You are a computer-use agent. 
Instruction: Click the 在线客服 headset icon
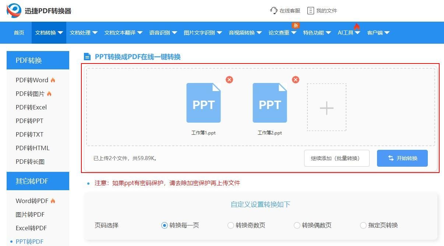274,11
